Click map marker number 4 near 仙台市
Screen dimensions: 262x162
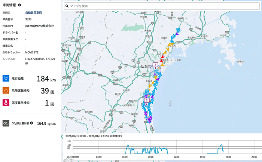[155, 65]
